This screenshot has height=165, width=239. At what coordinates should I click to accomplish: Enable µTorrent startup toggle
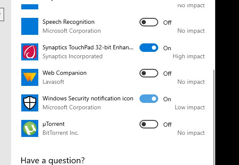(149, 124)
